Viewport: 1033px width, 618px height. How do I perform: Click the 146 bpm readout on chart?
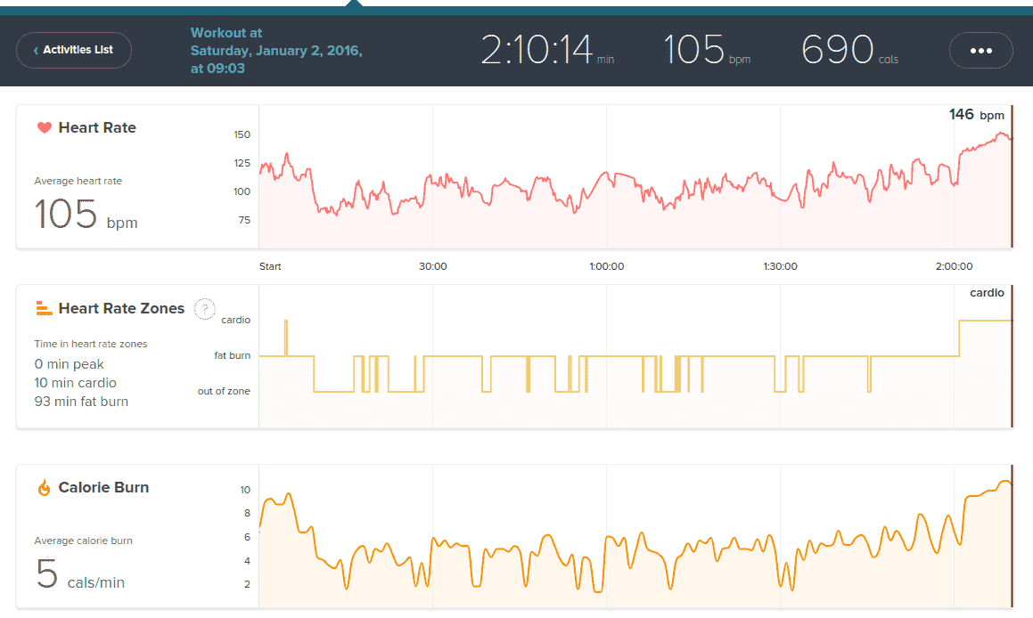pos(976,115)
